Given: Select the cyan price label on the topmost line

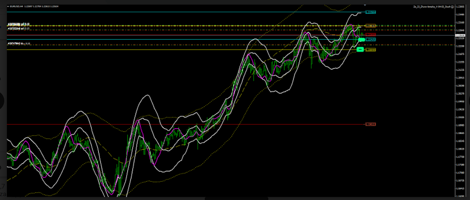Looking at the screenshot, I should [370, 12].
